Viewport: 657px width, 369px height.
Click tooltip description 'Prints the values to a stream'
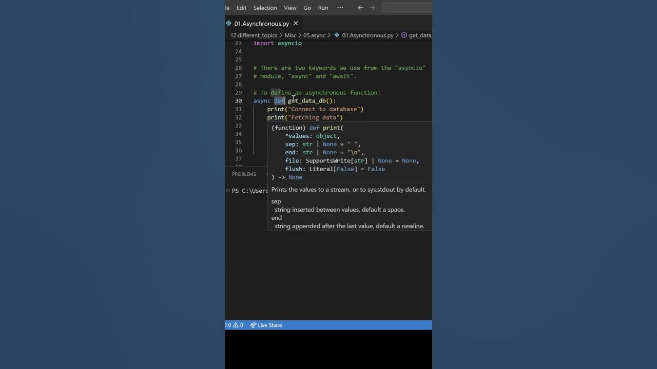[349, 190]
